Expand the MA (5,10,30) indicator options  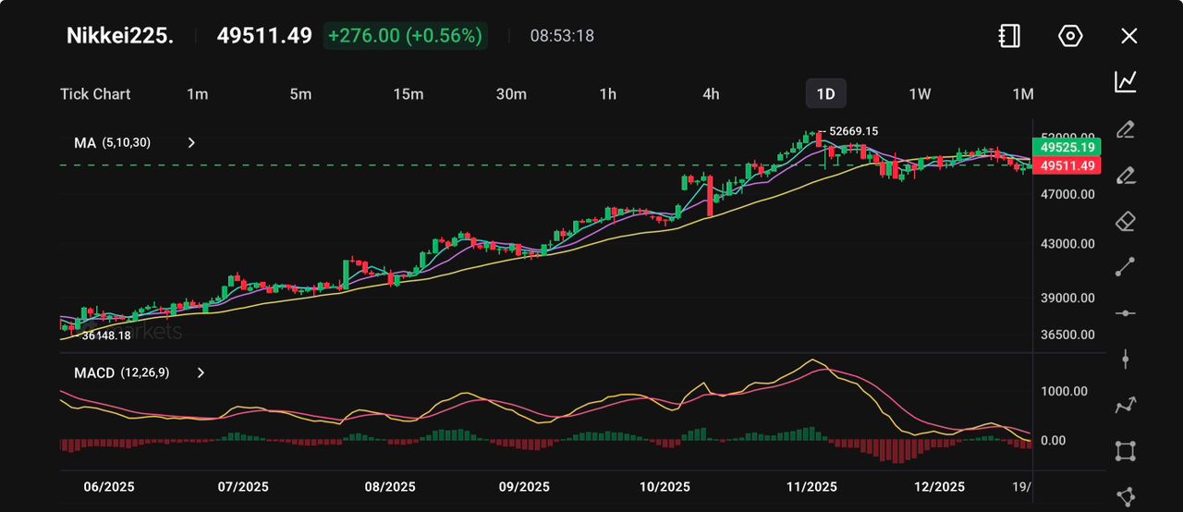pos(191,143)
